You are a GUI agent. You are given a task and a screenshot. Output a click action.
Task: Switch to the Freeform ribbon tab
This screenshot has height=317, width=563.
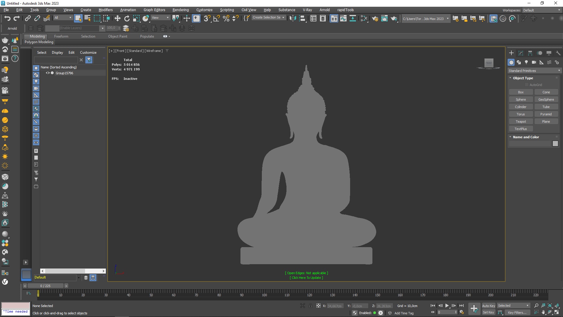[x=61, y=36]
